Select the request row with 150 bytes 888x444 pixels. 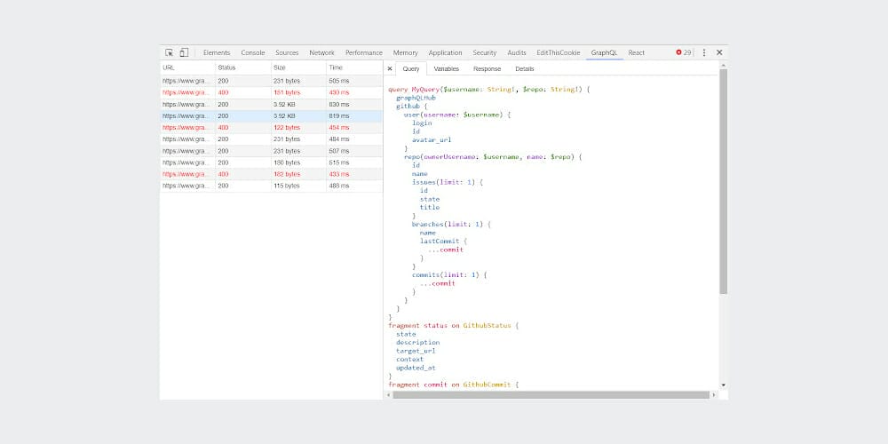pyautogui.click(x=271, y=163)
